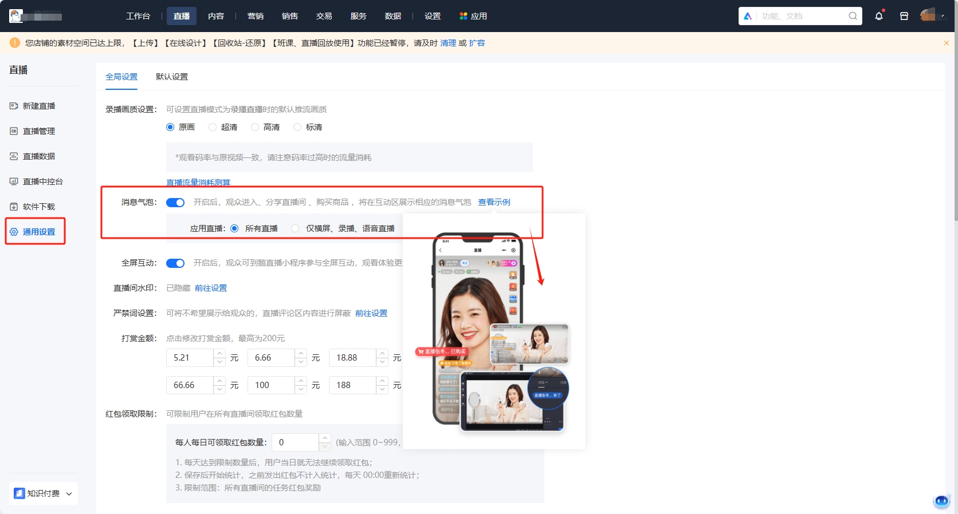
Task: Open 直播中控台 in the sidebar
Action: 42,181
